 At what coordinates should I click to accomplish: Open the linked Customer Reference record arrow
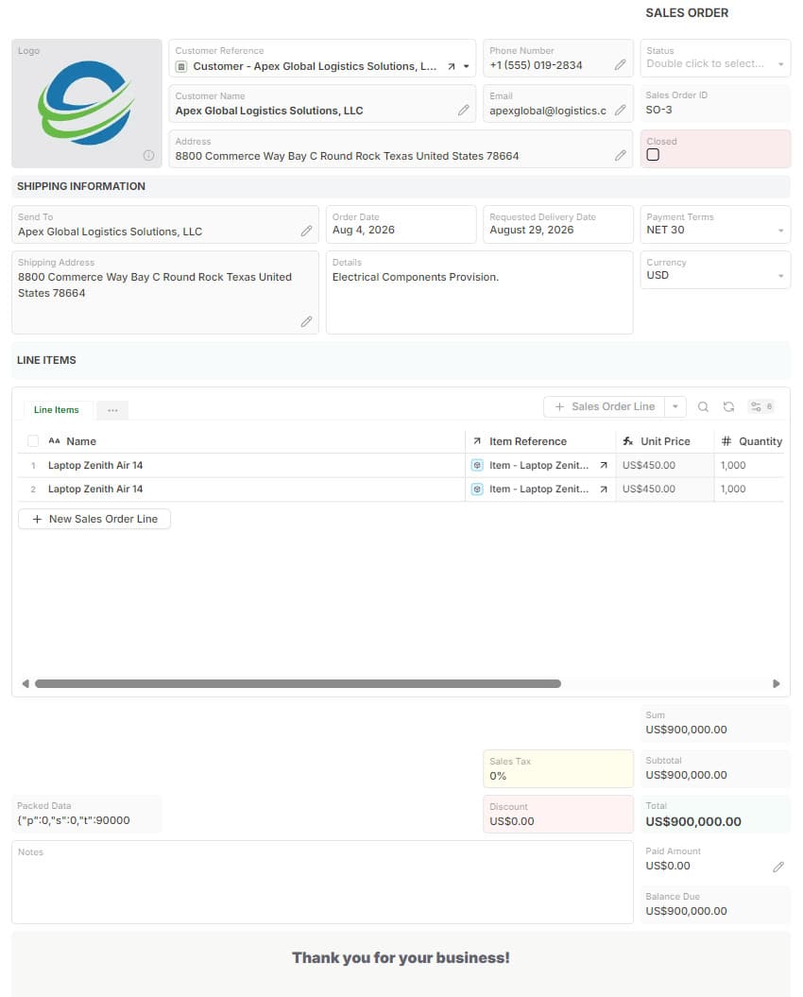point(451,66)
